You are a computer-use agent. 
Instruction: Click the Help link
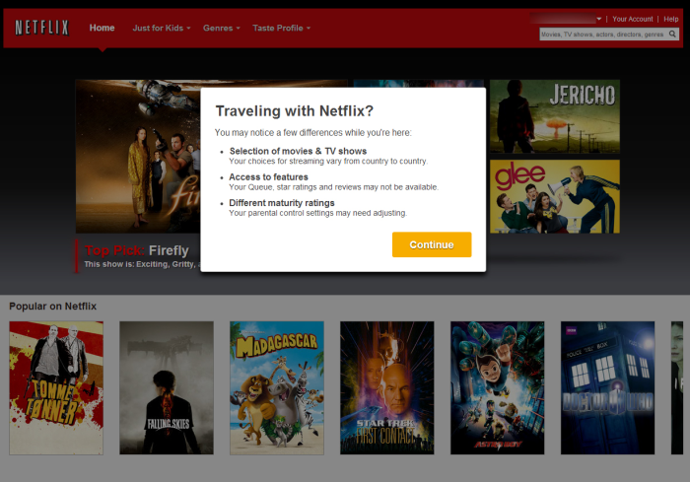tap(670, 19)
